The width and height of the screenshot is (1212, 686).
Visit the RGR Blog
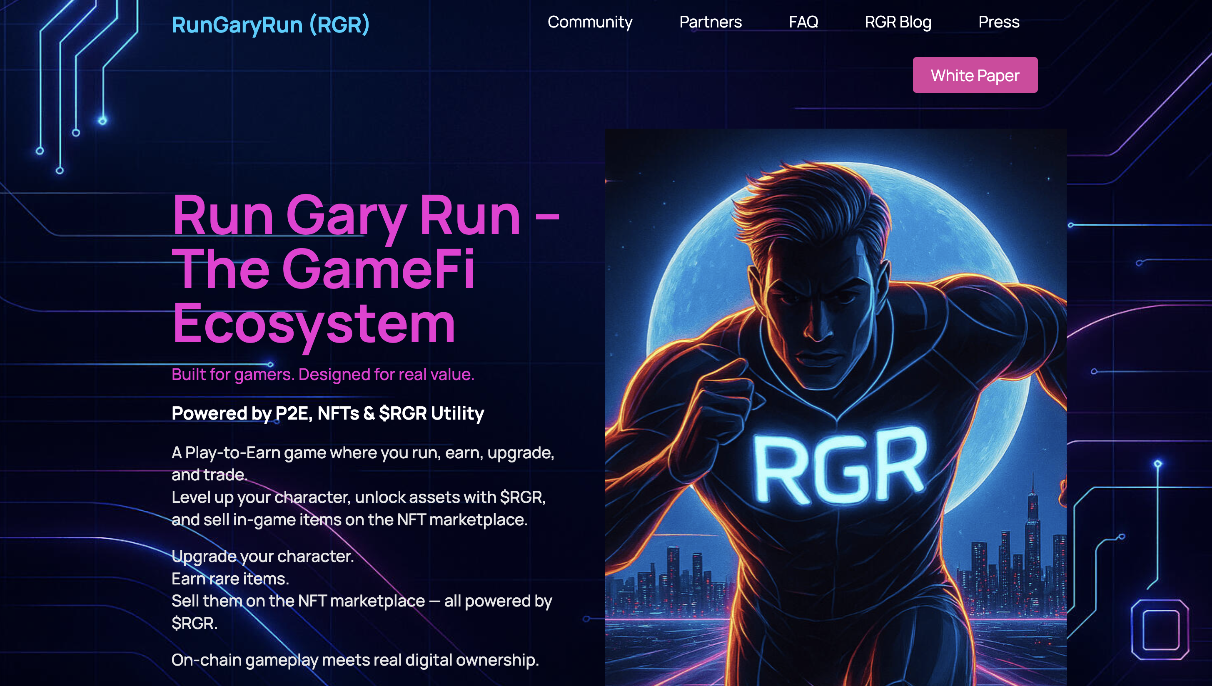[898, 22]
